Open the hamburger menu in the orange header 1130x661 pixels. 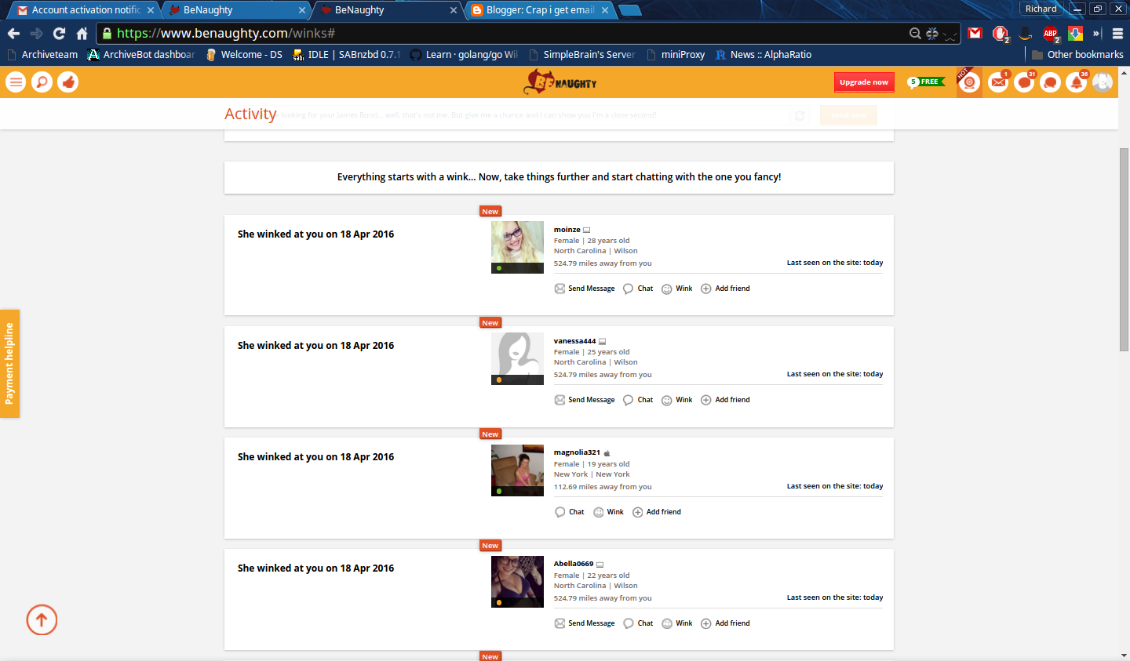point(16,82)
